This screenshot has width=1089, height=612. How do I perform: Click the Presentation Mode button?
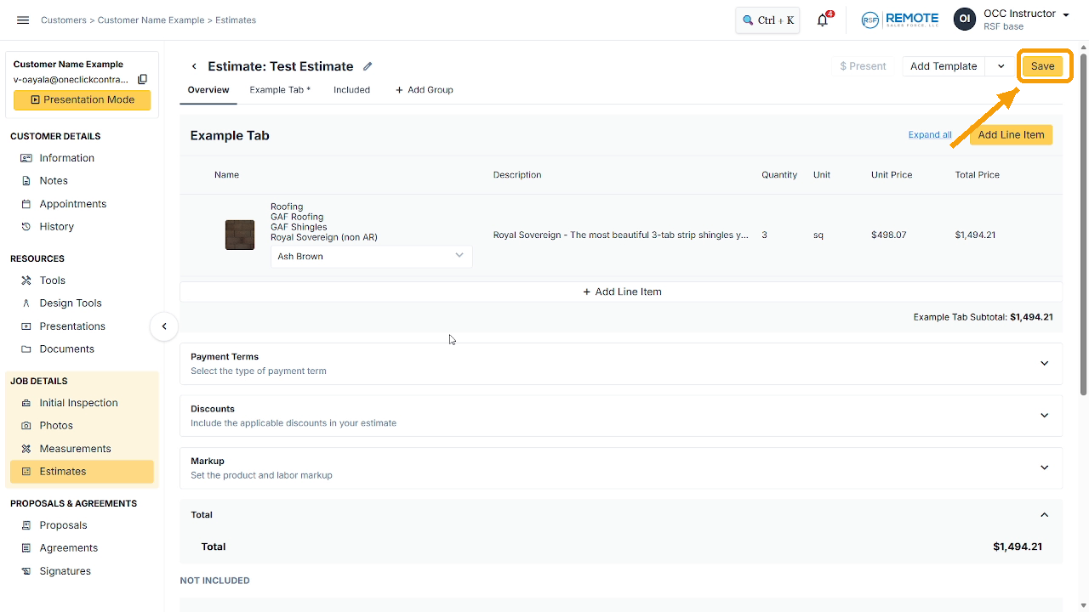82,99
